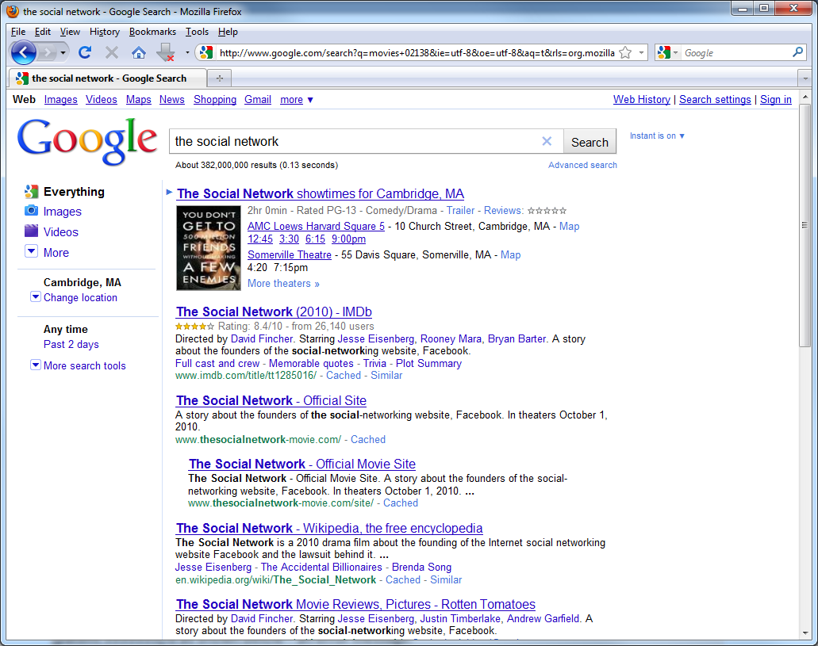Click the Search button

click(589, 142)
